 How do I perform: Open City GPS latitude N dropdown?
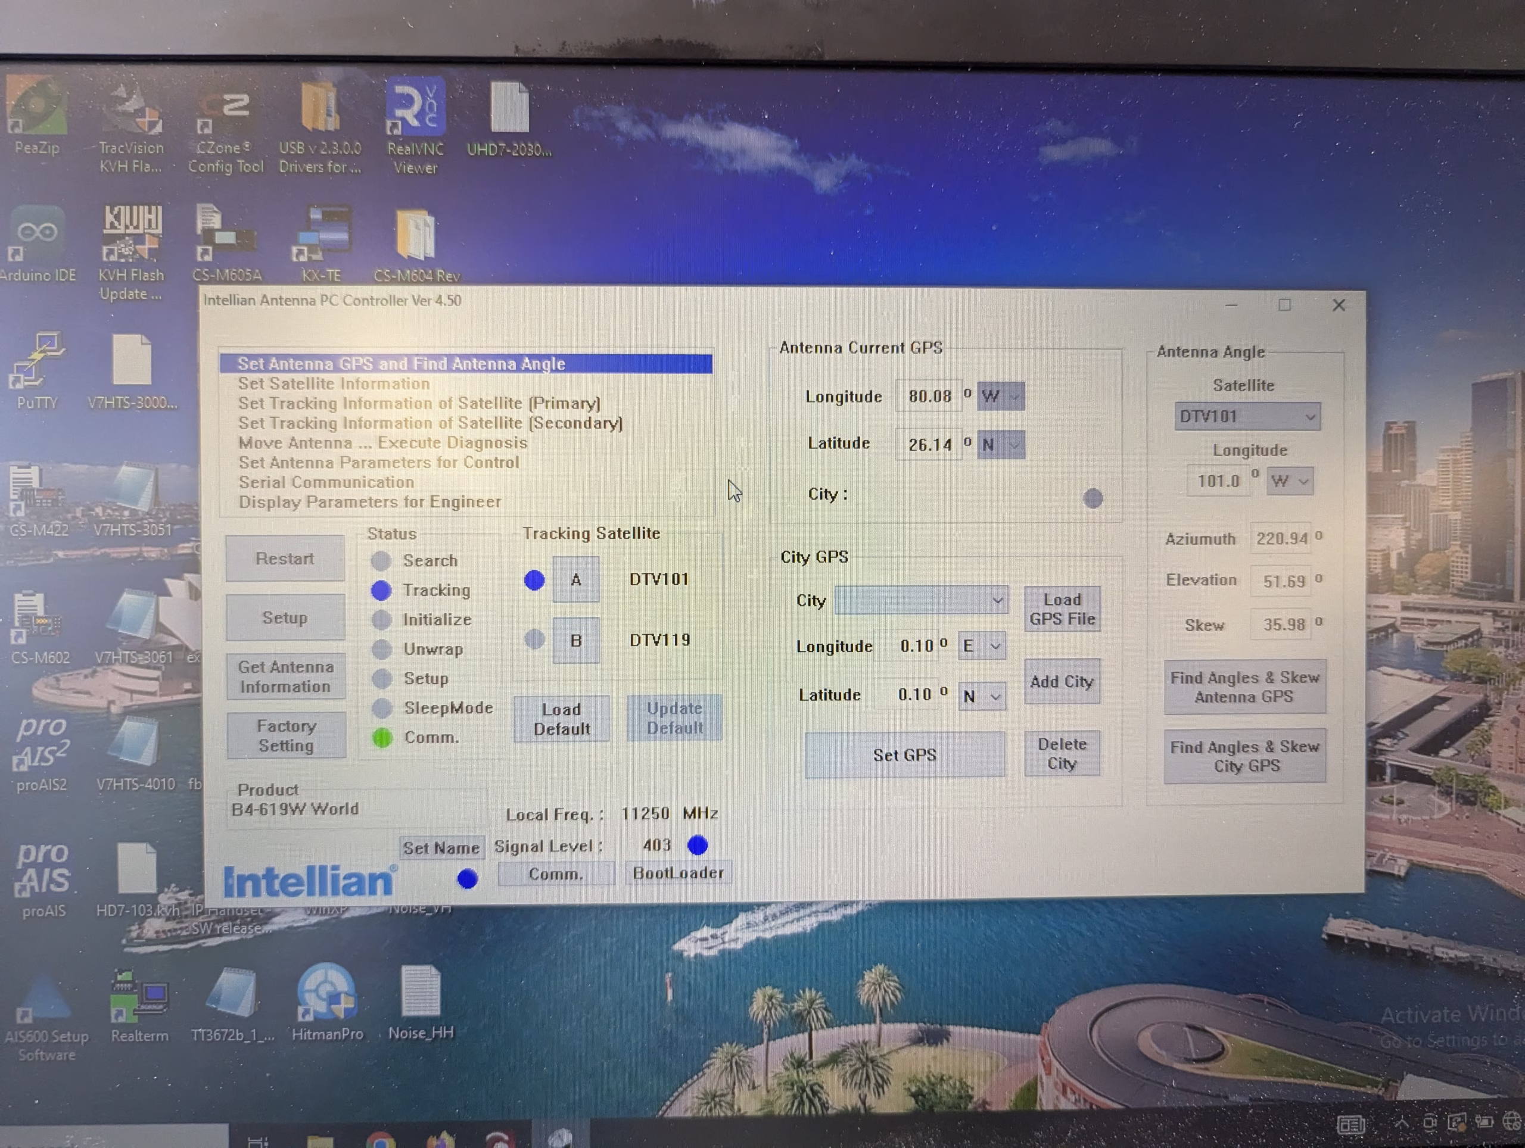tap(981, 696)
